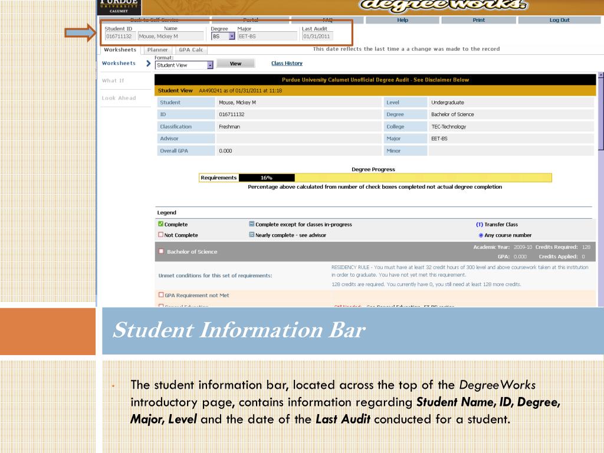The image size is (604, 453).
Task: Click the View button
Action: [x=235, y=64]
